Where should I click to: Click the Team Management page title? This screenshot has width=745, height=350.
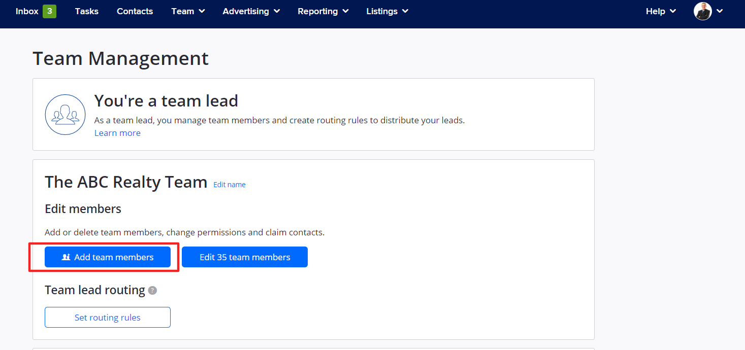120,59
